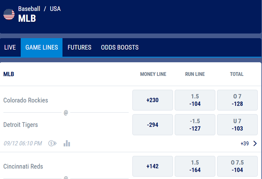This screenshot has height=179, width=262.
Task: Open the bar chart stats icon
Action: pyautogui.click(x=67, y=144)
